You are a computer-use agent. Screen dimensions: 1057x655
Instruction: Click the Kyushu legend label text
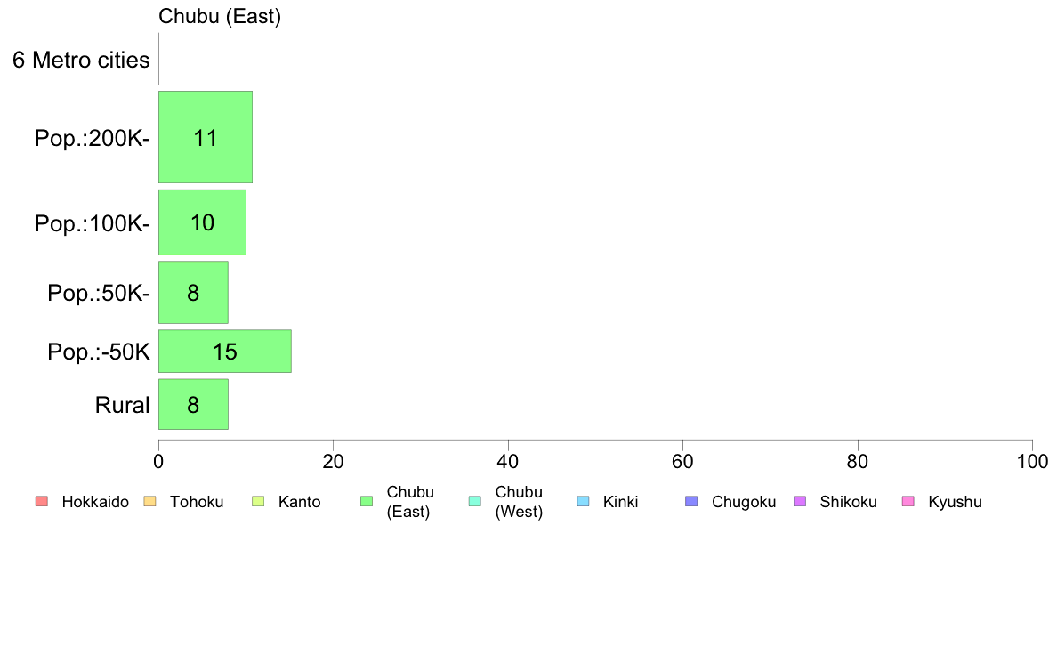(955, 502)
